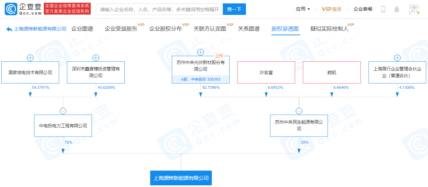Screen dimensions: 428x187
Task: Open the notification bell icon
Action: click(396, 9)
